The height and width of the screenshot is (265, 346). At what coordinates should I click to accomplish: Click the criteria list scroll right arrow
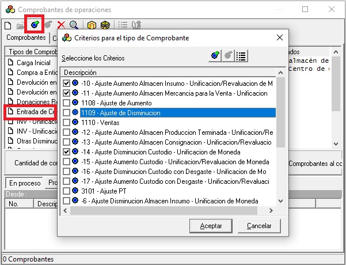click(271, 210)
